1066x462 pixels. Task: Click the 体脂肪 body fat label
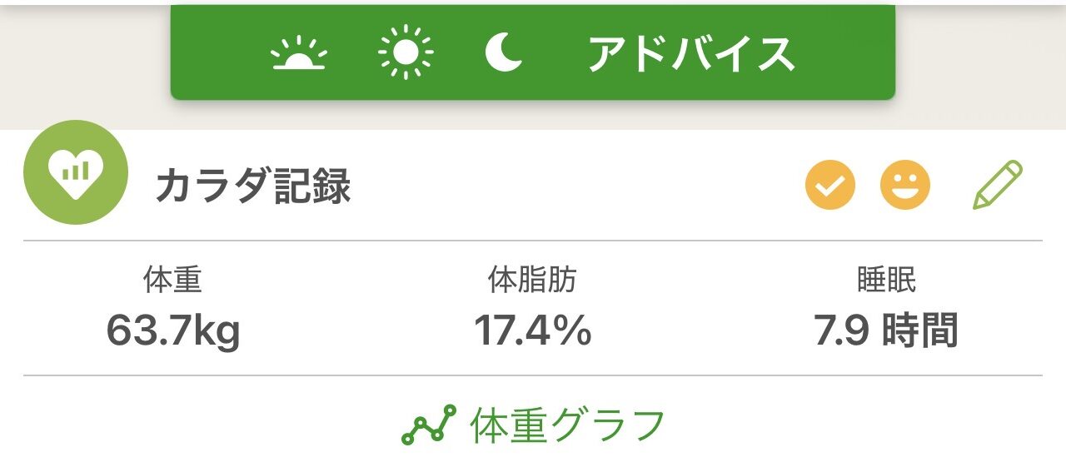click(x=532, y=281)
